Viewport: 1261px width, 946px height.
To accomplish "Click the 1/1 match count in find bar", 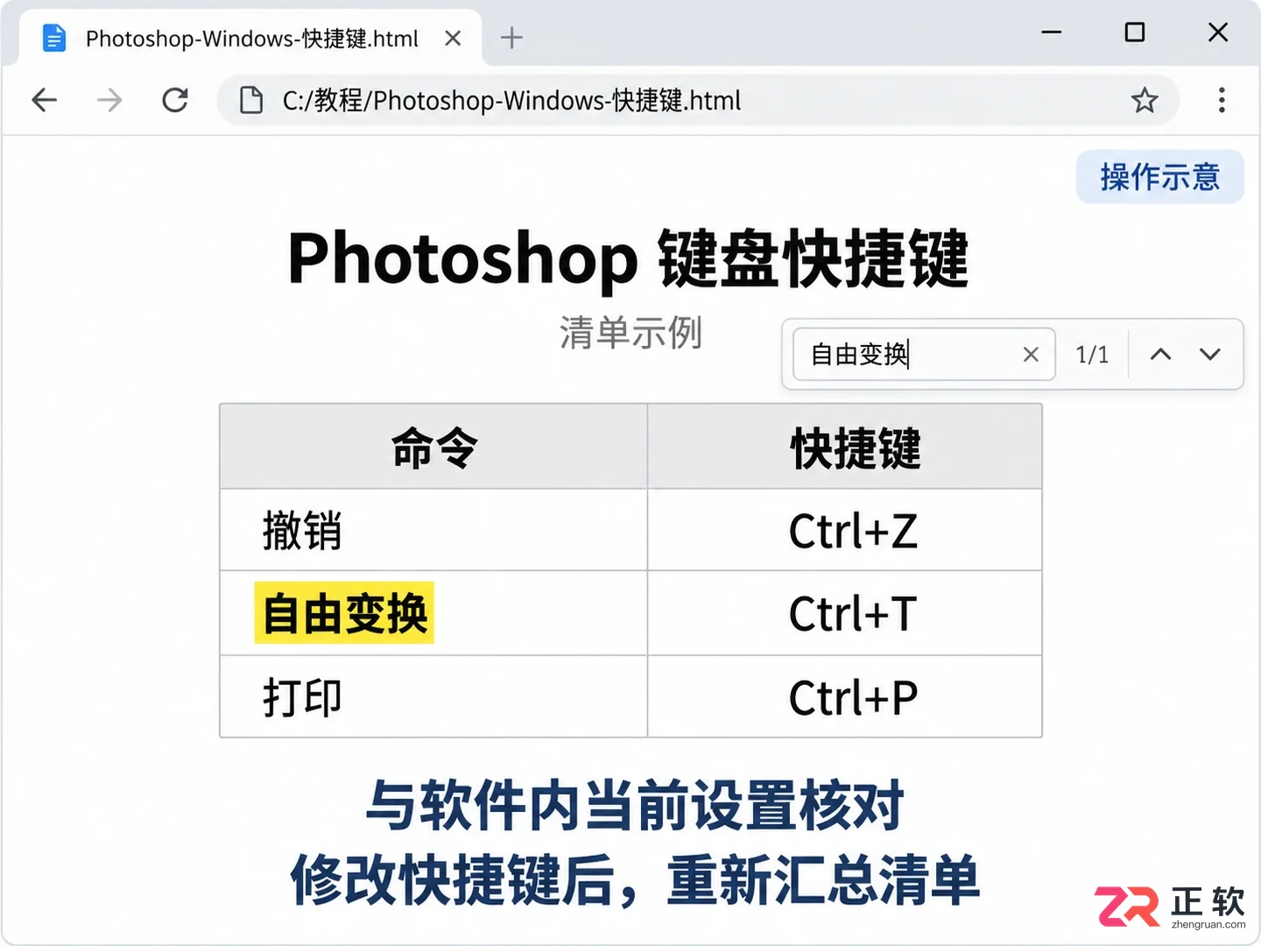I will click(1092, 354).
